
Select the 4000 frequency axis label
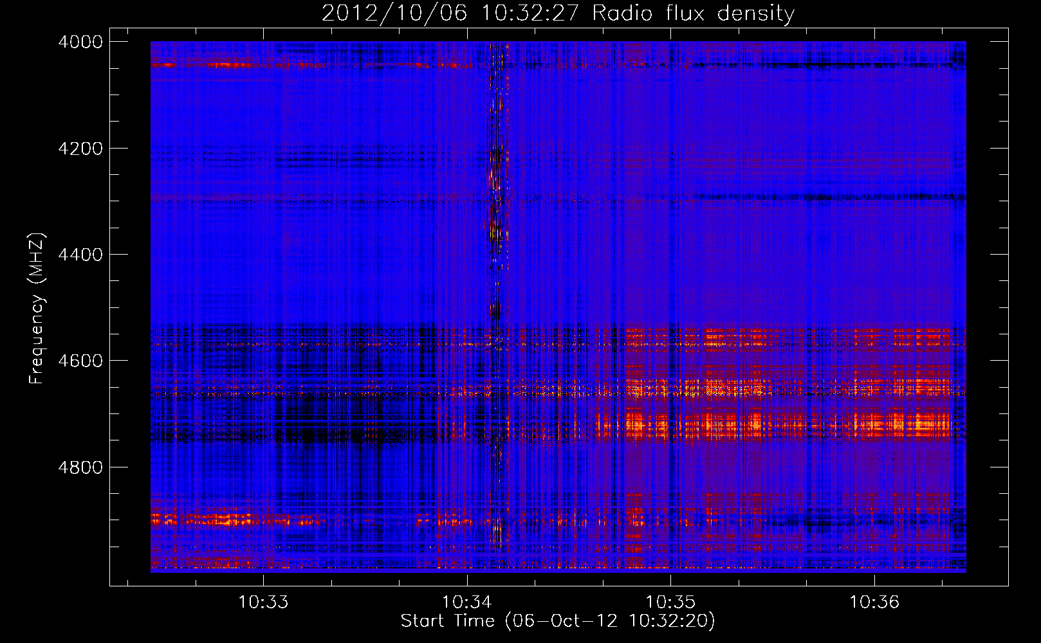80,42
